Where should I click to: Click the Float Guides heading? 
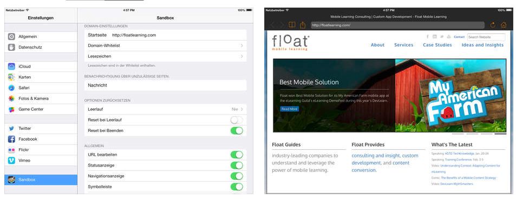tap(286, 144)
